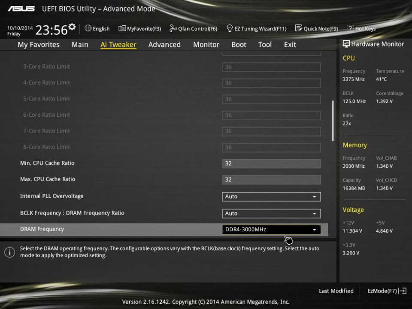Open Internal PLL Overvoltage dropdown
Viewport: 412px width, 309px height.
pos(271,197)
